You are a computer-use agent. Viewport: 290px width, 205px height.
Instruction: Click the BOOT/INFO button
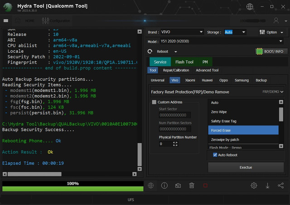[x=271, y=51]
